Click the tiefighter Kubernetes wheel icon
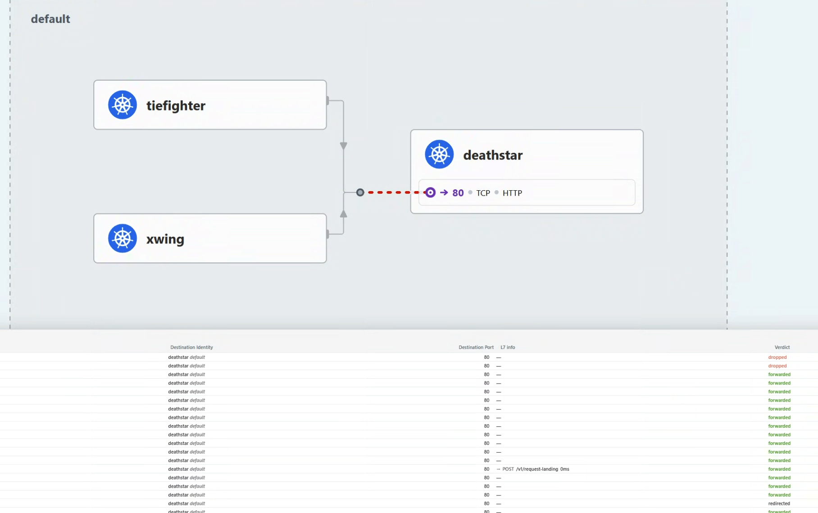This screenshot has width=818, height=513. click(x=123, y=105)
